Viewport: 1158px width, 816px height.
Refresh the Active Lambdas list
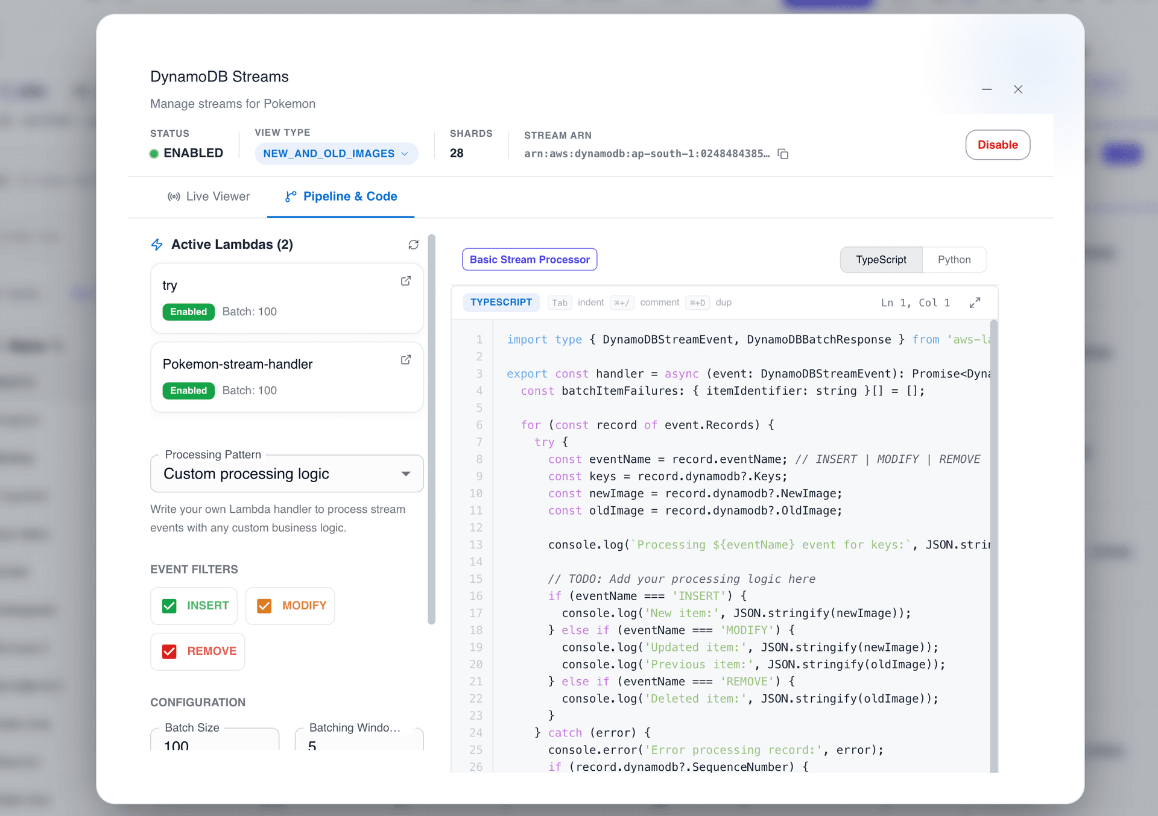413,245
